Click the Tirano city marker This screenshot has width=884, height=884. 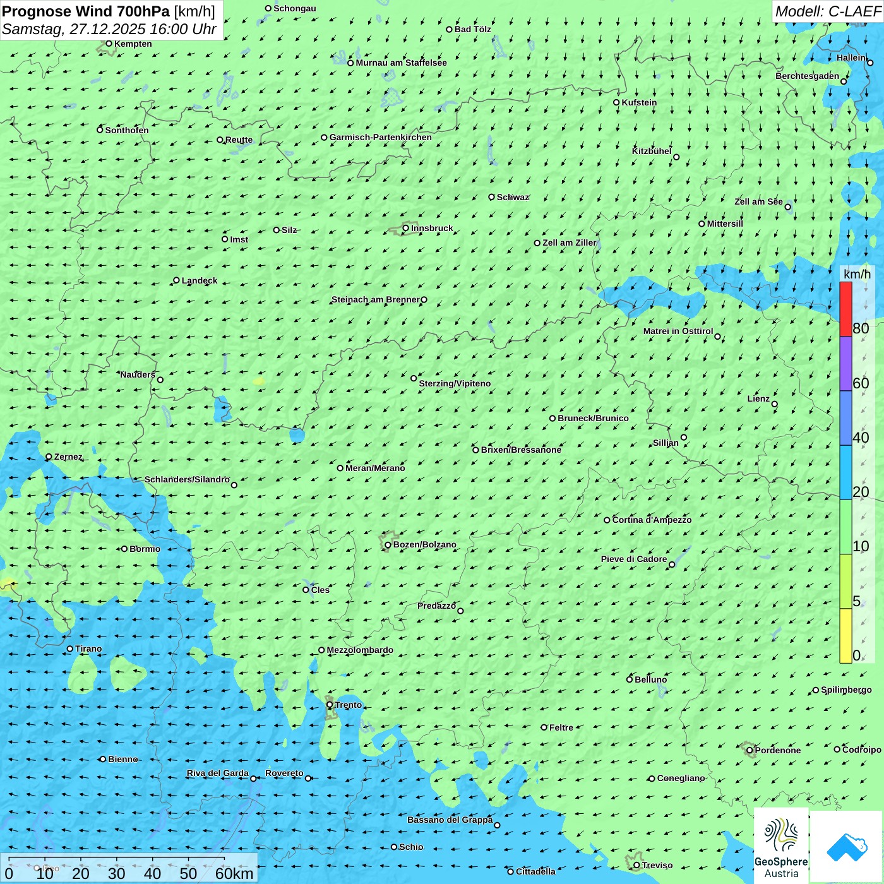pyautogui.click(x=70, y=648)
